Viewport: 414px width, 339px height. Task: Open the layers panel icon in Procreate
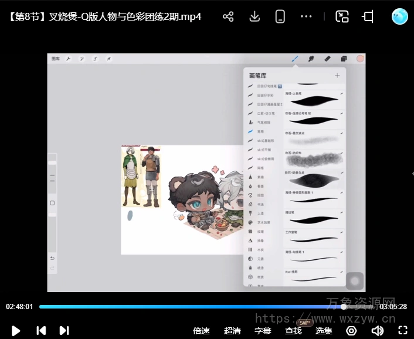(x=344, y=59)
